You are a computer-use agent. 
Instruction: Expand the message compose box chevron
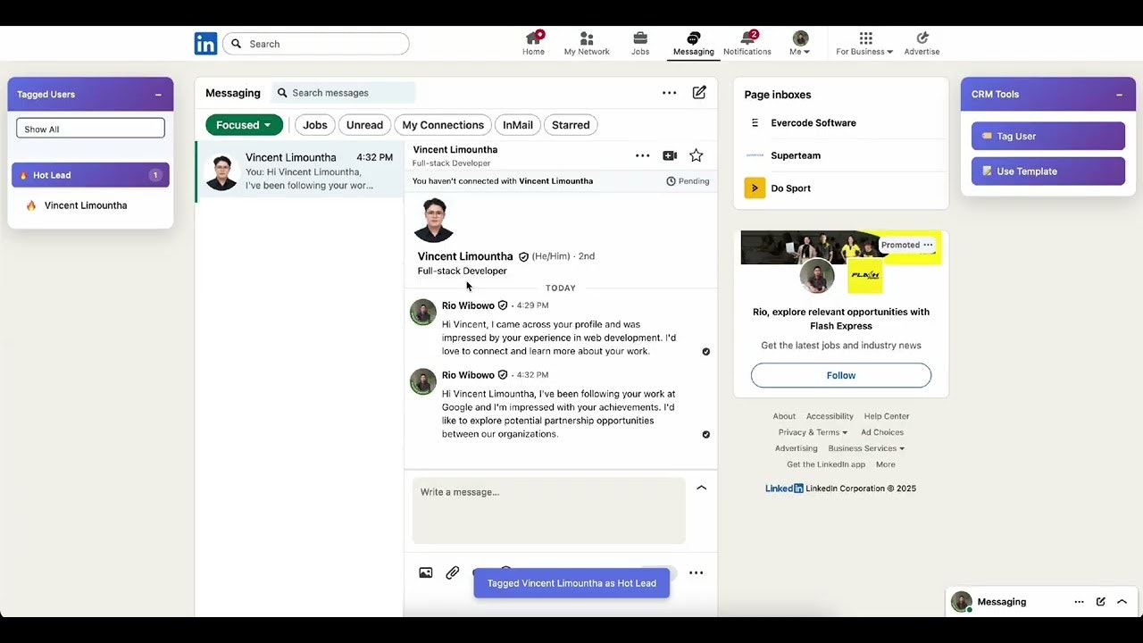[701, 488]
